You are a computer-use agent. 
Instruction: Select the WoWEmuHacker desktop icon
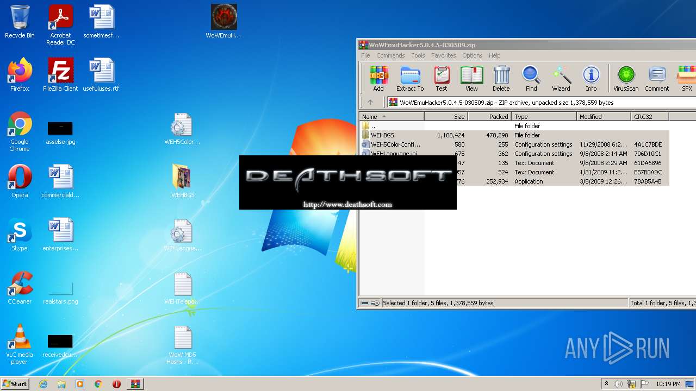[x=223, y=22]
